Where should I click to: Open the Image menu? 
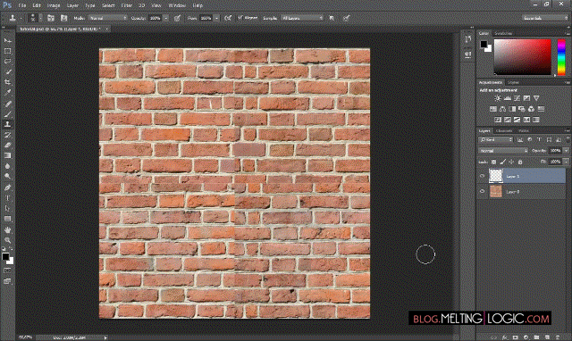(x=54, y=5)
